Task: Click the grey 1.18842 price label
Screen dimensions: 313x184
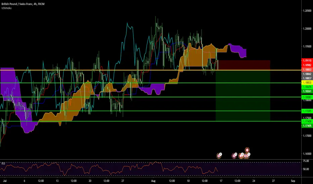Action: coord(307,74)
